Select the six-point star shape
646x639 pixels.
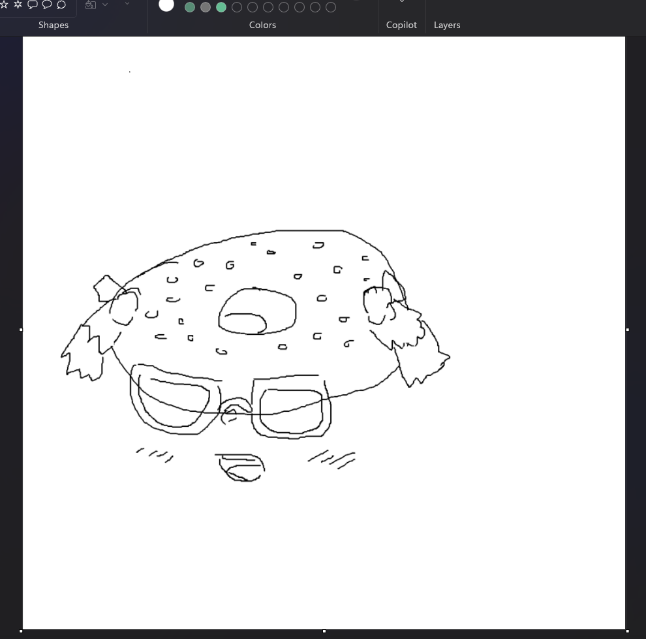coord(18,5)
